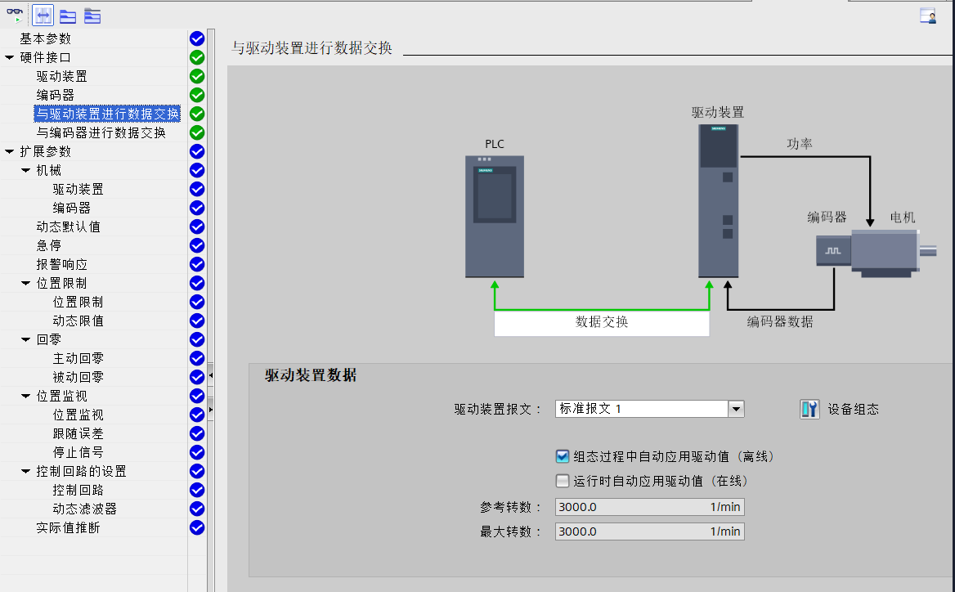This screenshot has height=592, width=955.
Task: Click the blue status icon beside 急停
Action: tap(196, 245)
